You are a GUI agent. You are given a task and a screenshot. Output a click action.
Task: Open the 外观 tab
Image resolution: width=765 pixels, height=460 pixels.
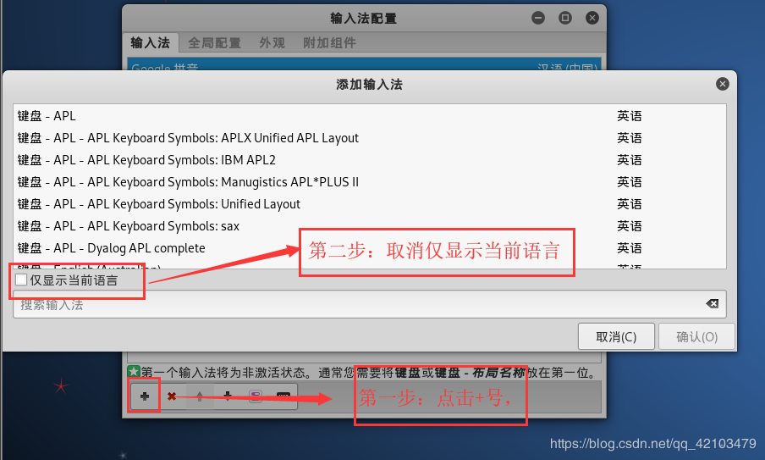tap(272, 43)
